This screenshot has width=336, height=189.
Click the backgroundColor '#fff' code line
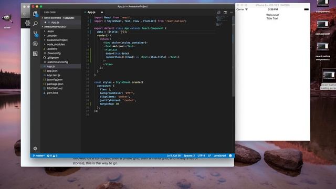(x=117, y=93)
